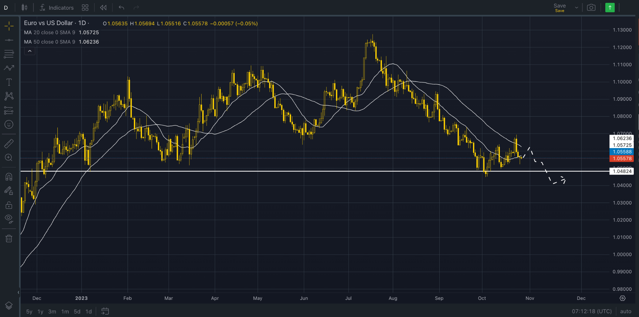Select the horizontal line tool
This screenshot has height=317, width=639.
pos(9,40)
